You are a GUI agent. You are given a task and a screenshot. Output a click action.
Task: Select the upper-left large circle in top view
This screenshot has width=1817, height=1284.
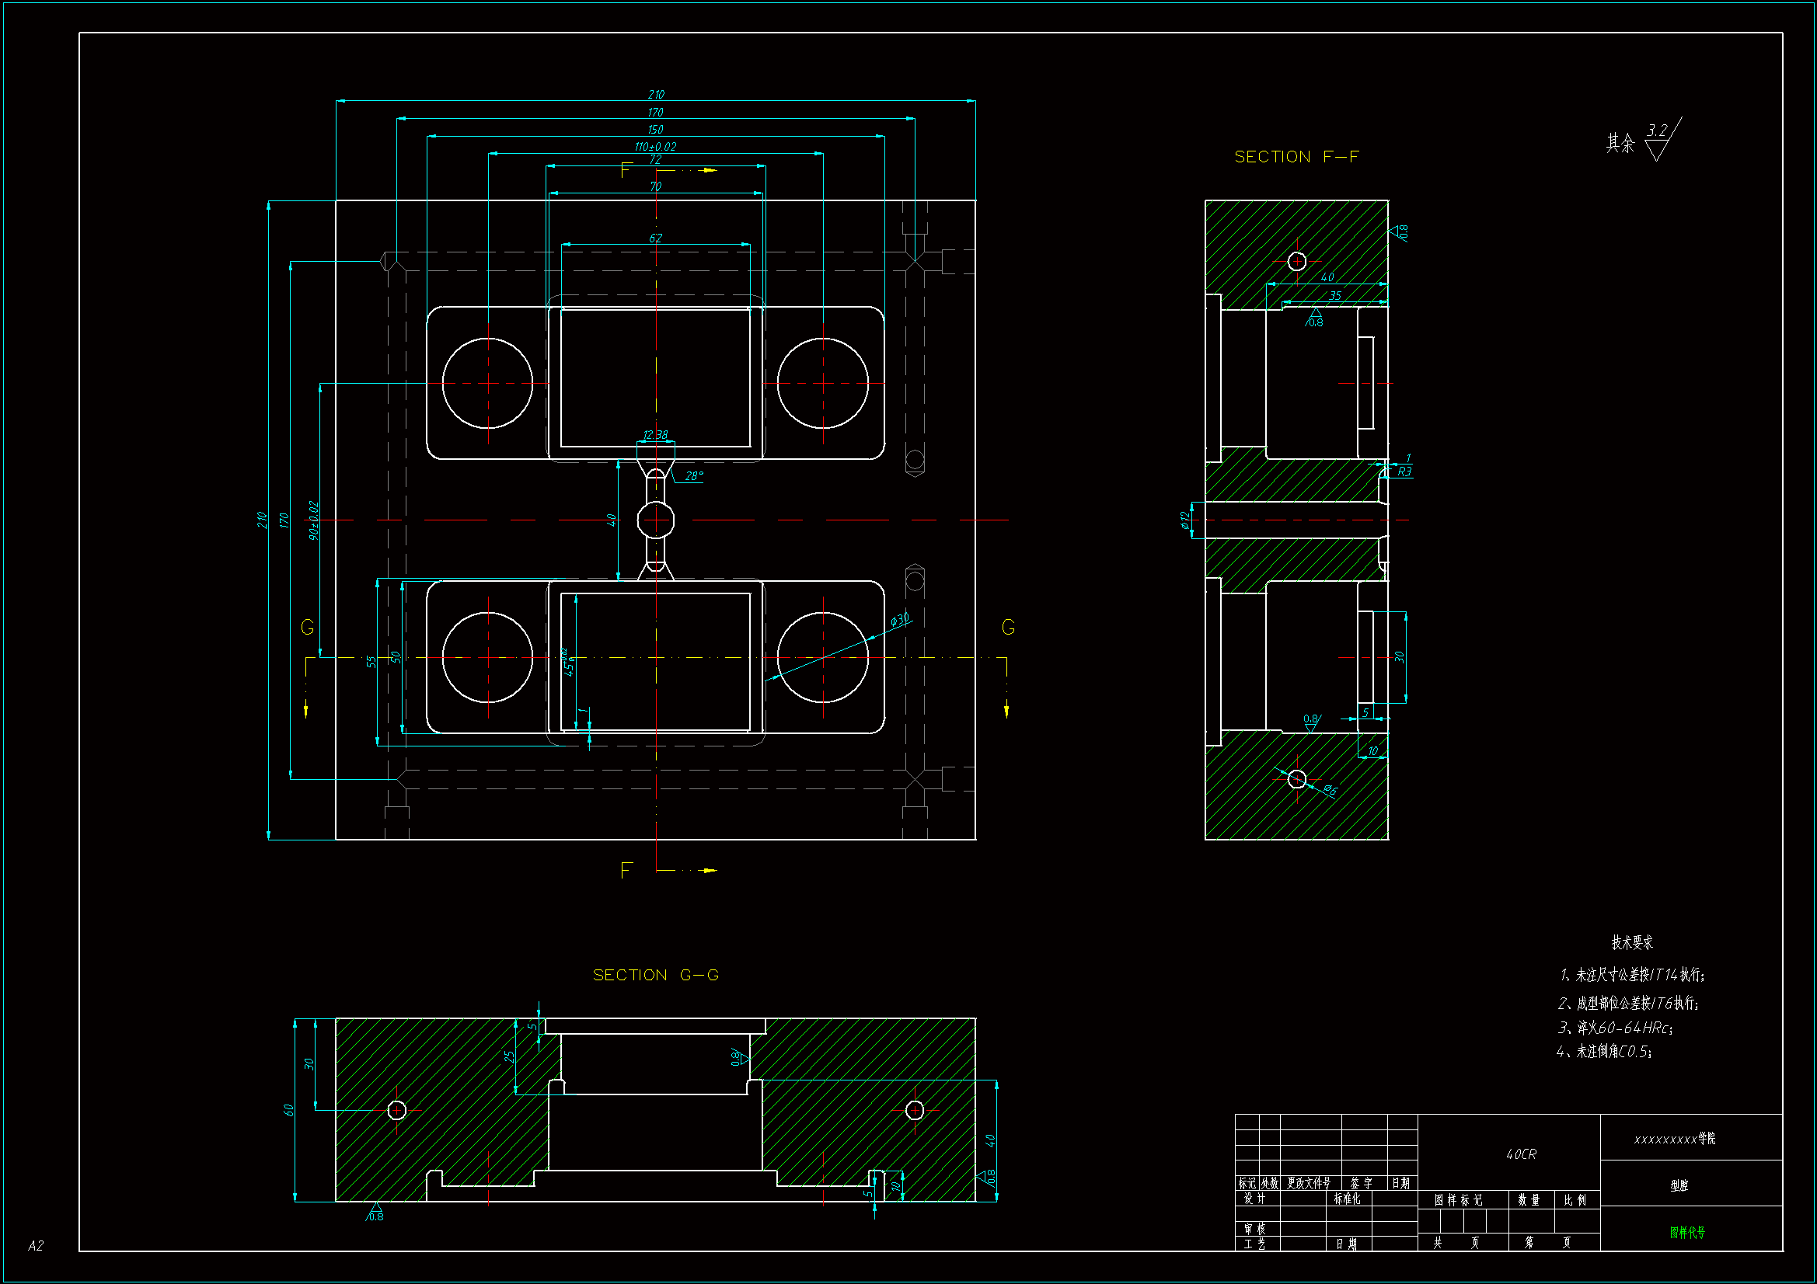coord(487,383)
